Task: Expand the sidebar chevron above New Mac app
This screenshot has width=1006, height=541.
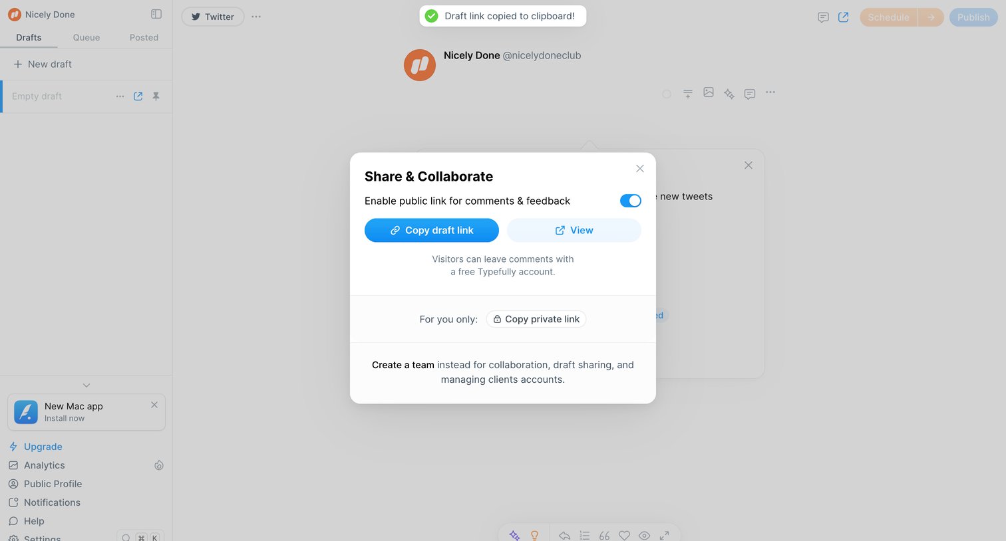Action: pos(86,385)
